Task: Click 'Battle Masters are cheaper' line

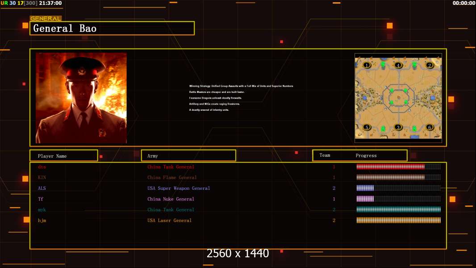Action: coord(217,92)
